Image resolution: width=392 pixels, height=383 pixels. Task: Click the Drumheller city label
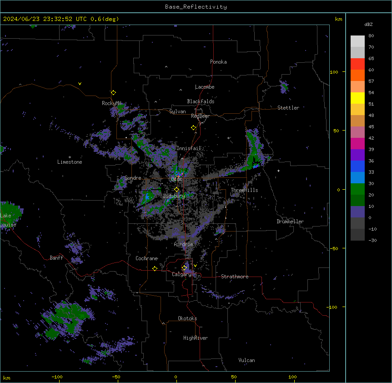tap(290, 222)
